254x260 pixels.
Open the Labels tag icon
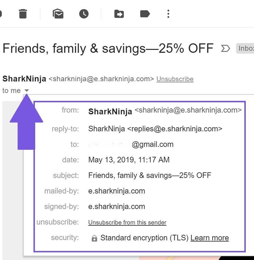(x=145, y=14)
